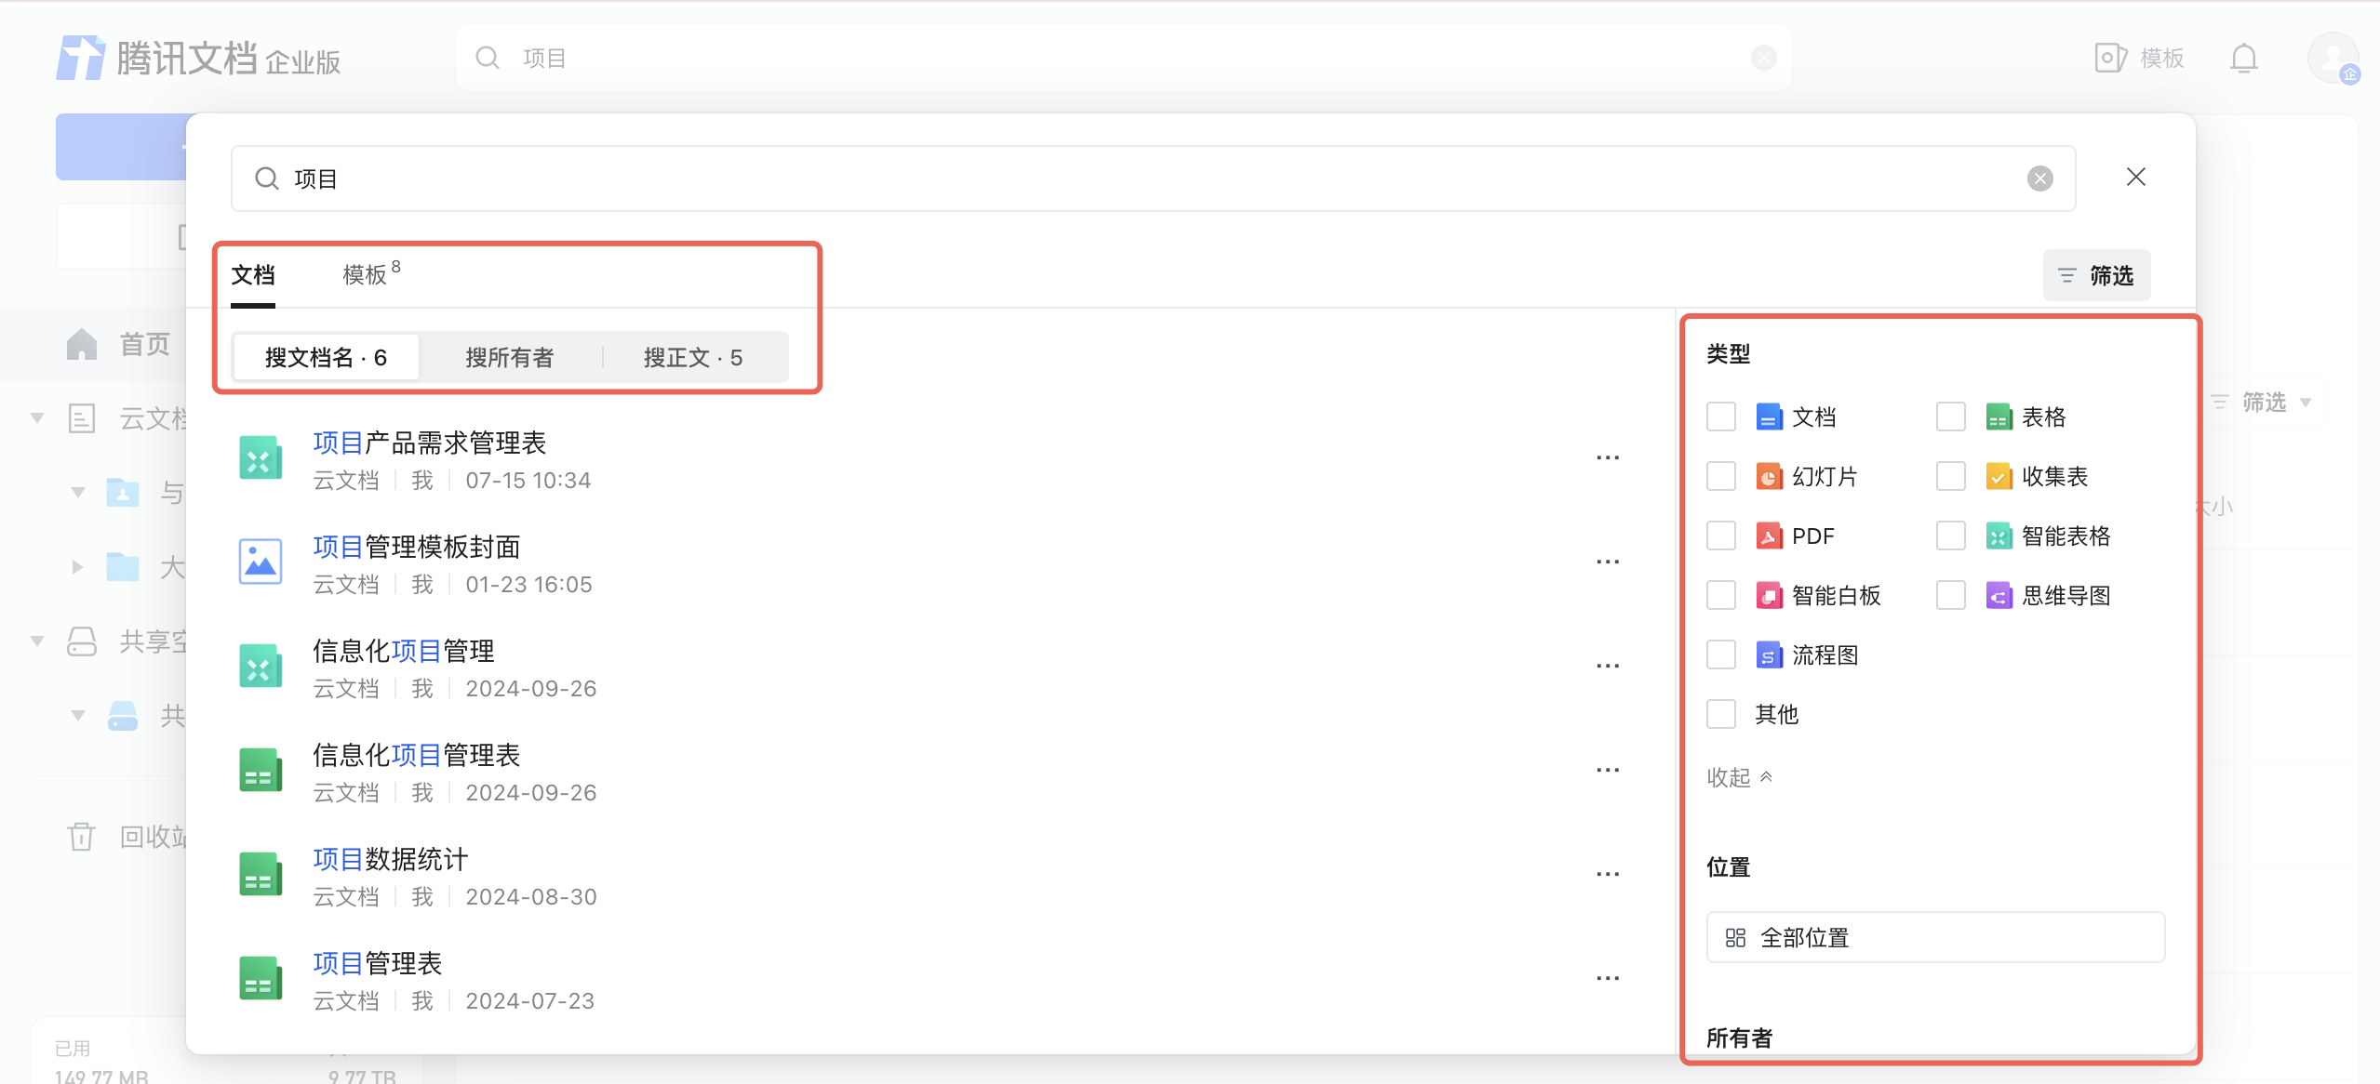Open the 信息化项目管理 document result
2380x1084 pixels.
404,652
